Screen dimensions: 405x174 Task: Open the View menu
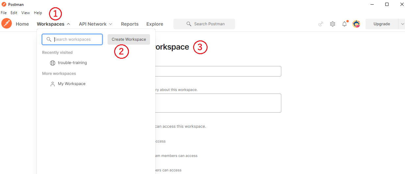(26, 13)
